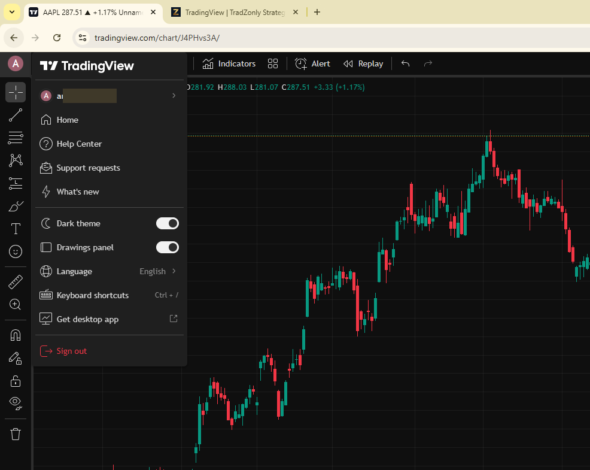This screenshot has height=470, width=590.
Task: Select the brush drawing tool
Action: (16, 206)
